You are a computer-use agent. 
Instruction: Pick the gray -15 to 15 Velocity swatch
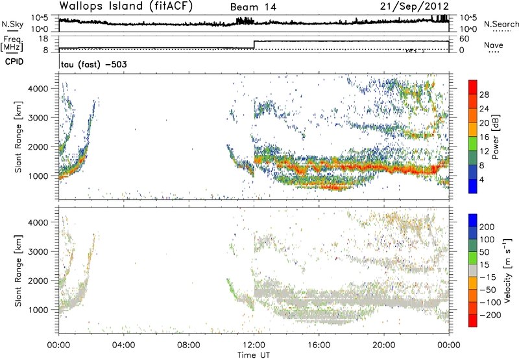(473, 271)
